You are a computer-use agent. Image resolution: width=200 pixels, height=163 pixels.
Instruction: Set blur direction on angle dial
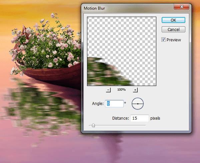[x=138, y=104]
